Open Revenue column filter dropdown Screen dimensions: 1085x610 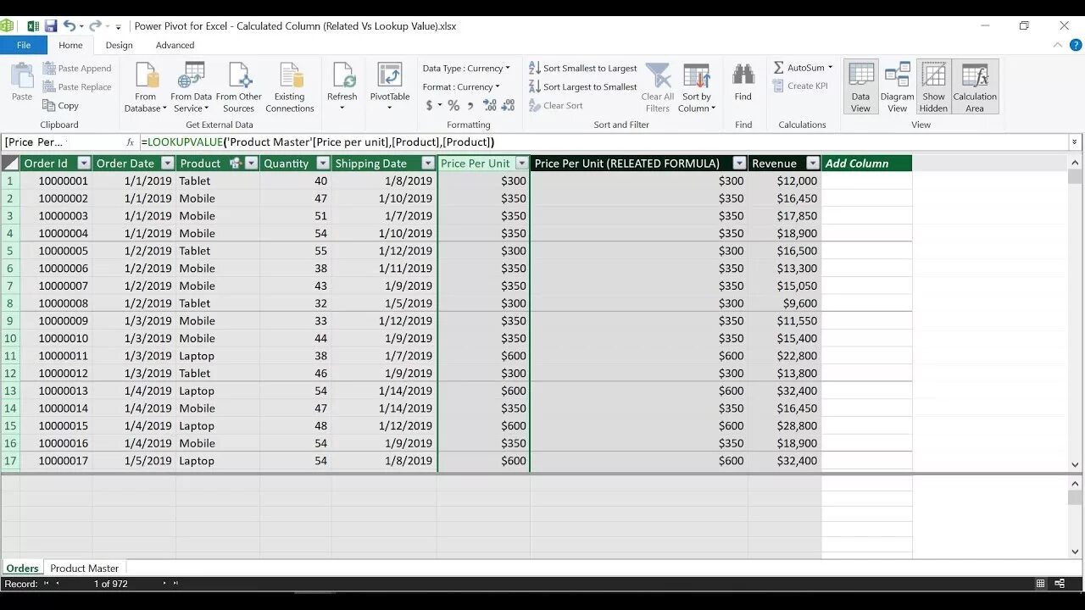[813, 164]
